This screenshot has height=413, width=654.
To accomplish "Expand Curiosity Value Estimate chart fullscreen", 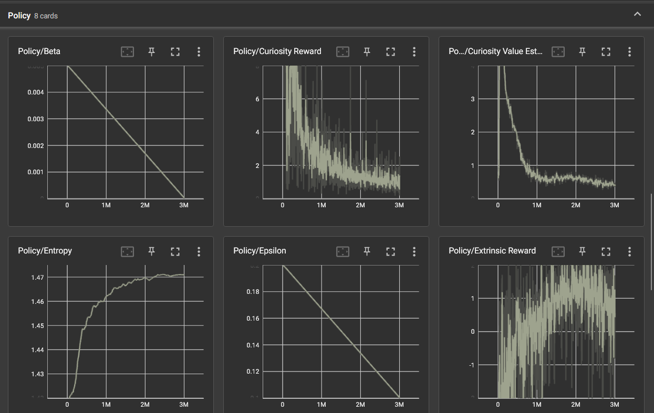I will (606, 51).
